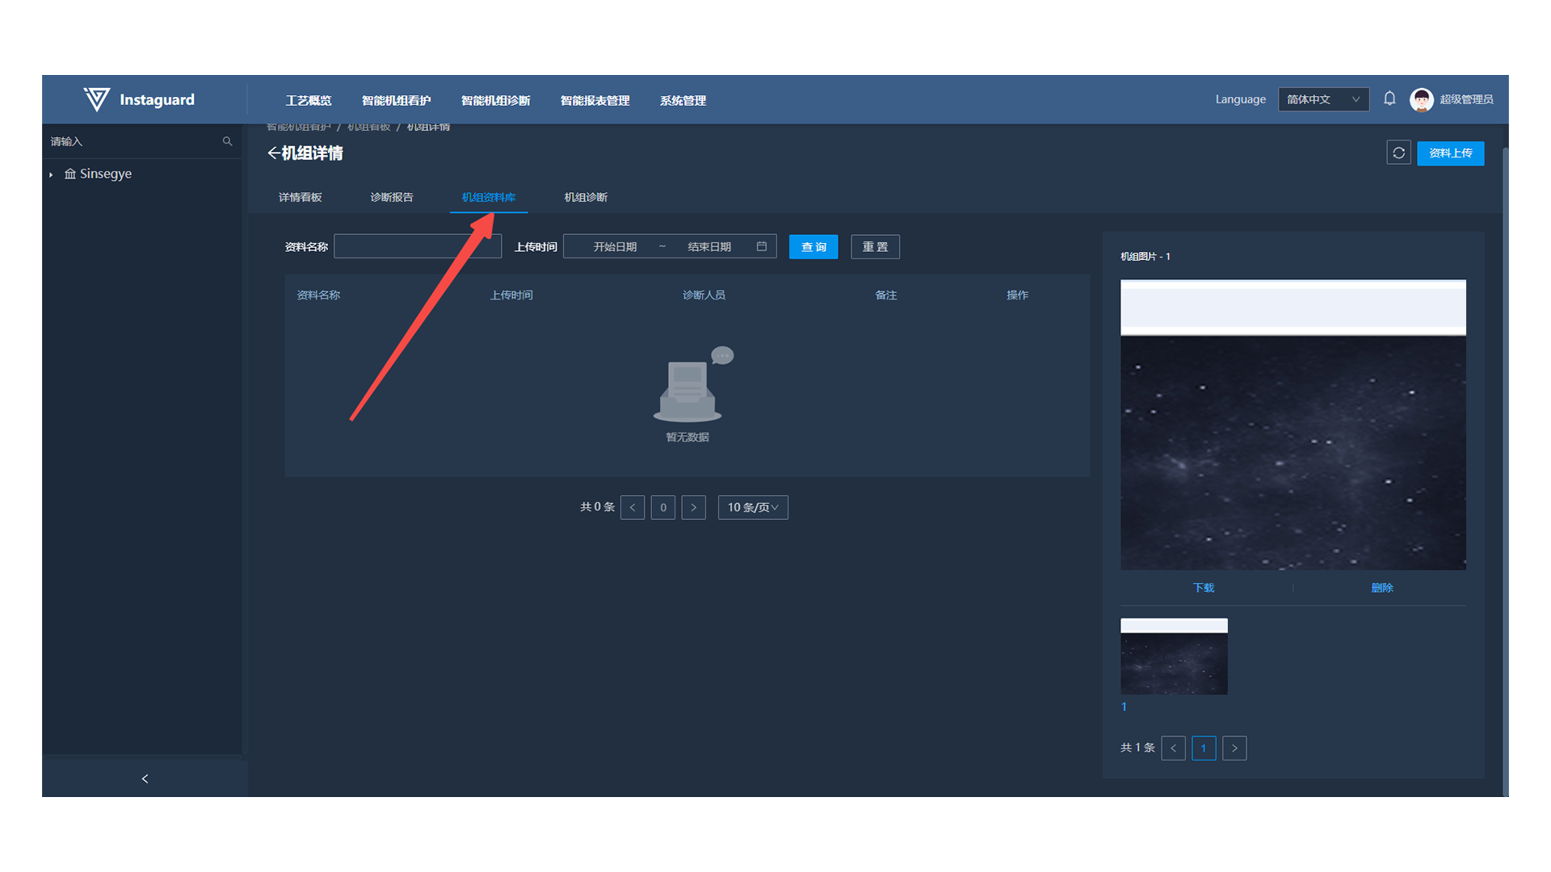Click page number 0 in table pagination

663,507
